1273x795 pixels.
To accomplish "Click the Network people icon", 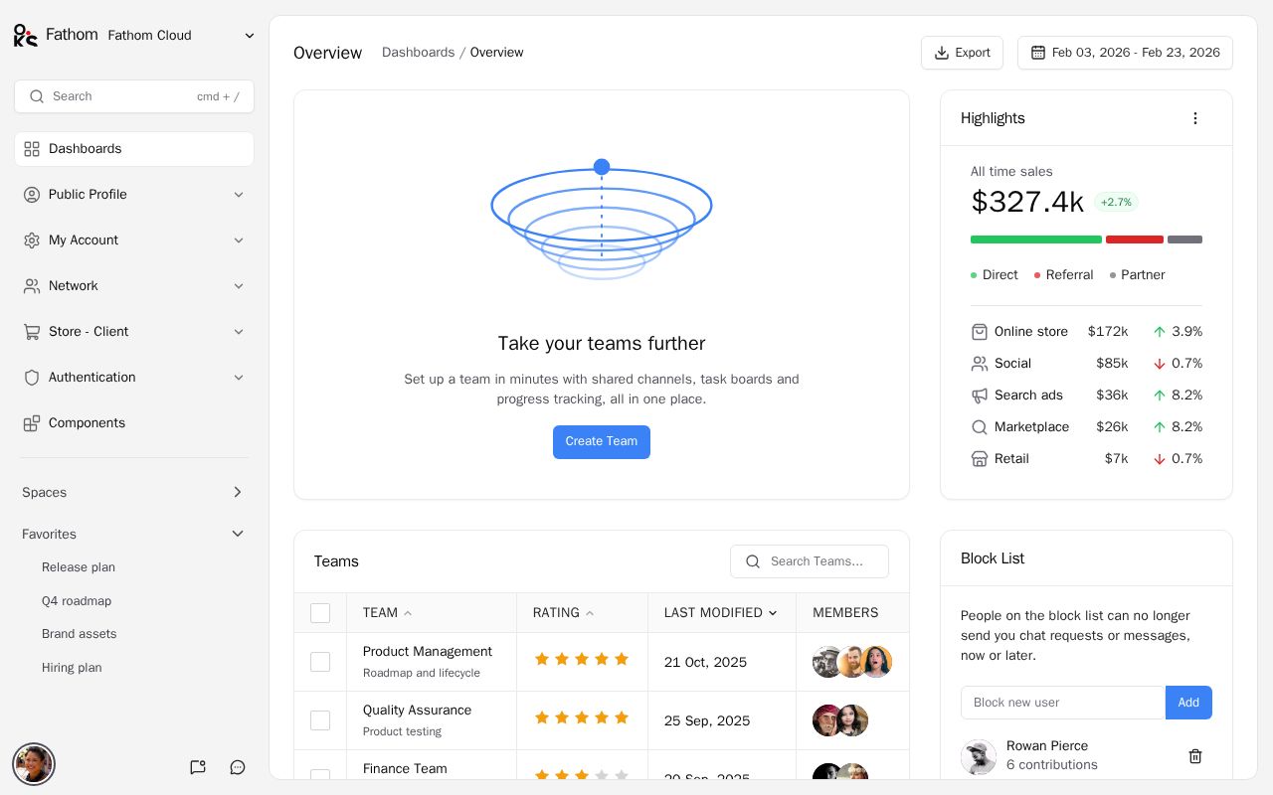I will tap(32, 286).
